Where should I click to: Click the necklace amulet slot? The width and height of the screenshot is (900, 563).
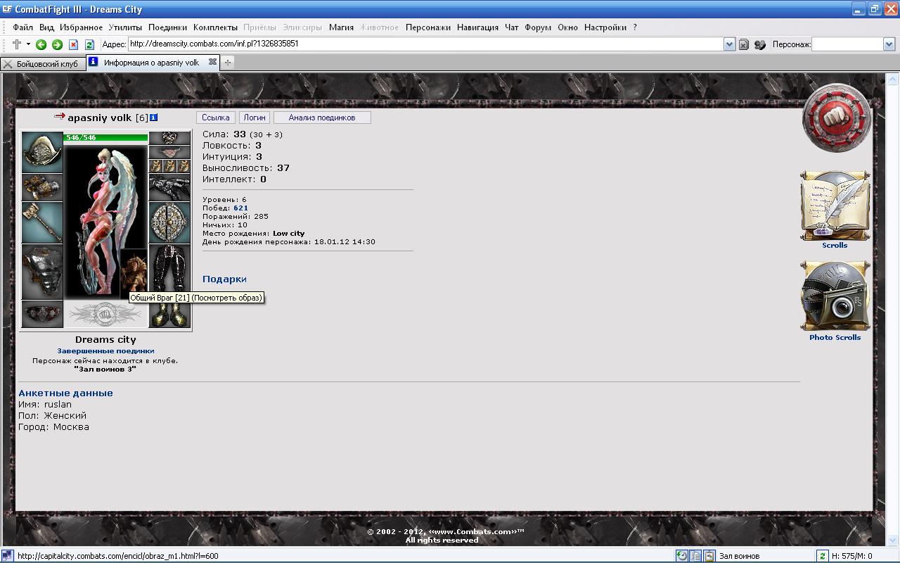169,152
